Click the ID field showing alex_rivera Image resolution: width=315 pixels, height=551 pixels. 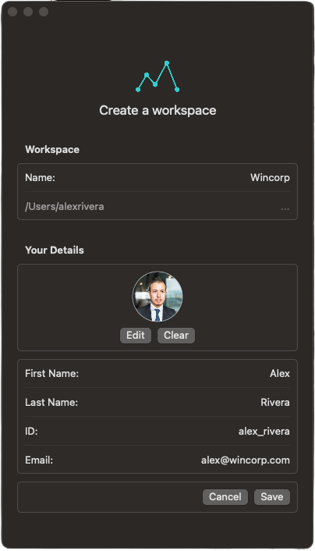click(x=157, y=431)
